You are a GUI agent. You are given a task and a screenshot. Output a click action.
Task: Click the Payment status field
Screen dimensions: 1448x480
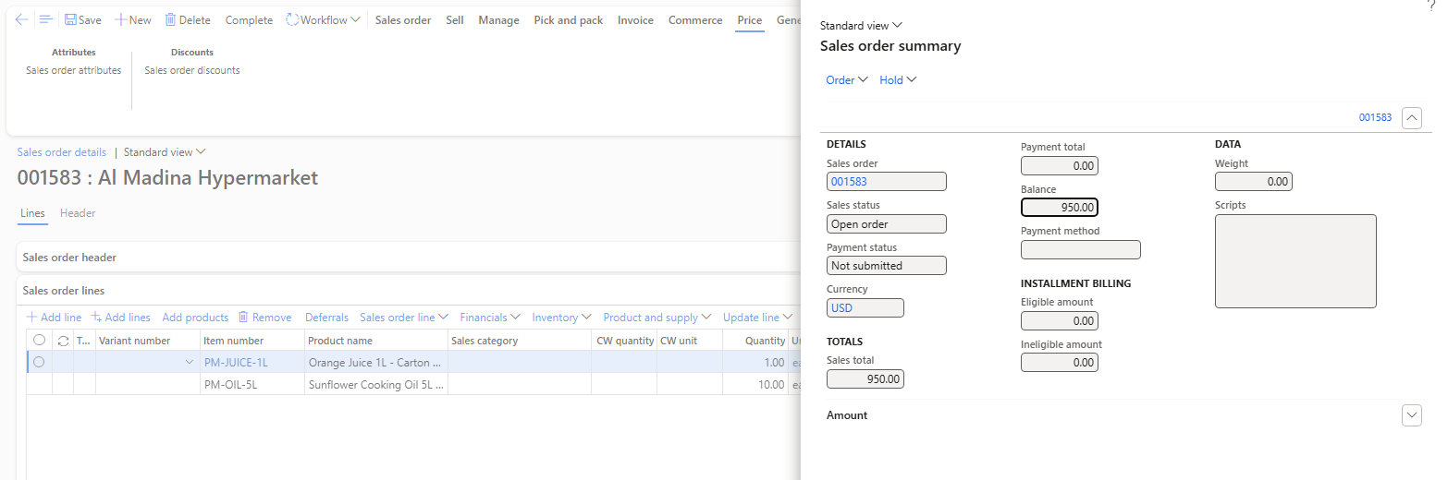pyautogui.click(x=887, y=266)
